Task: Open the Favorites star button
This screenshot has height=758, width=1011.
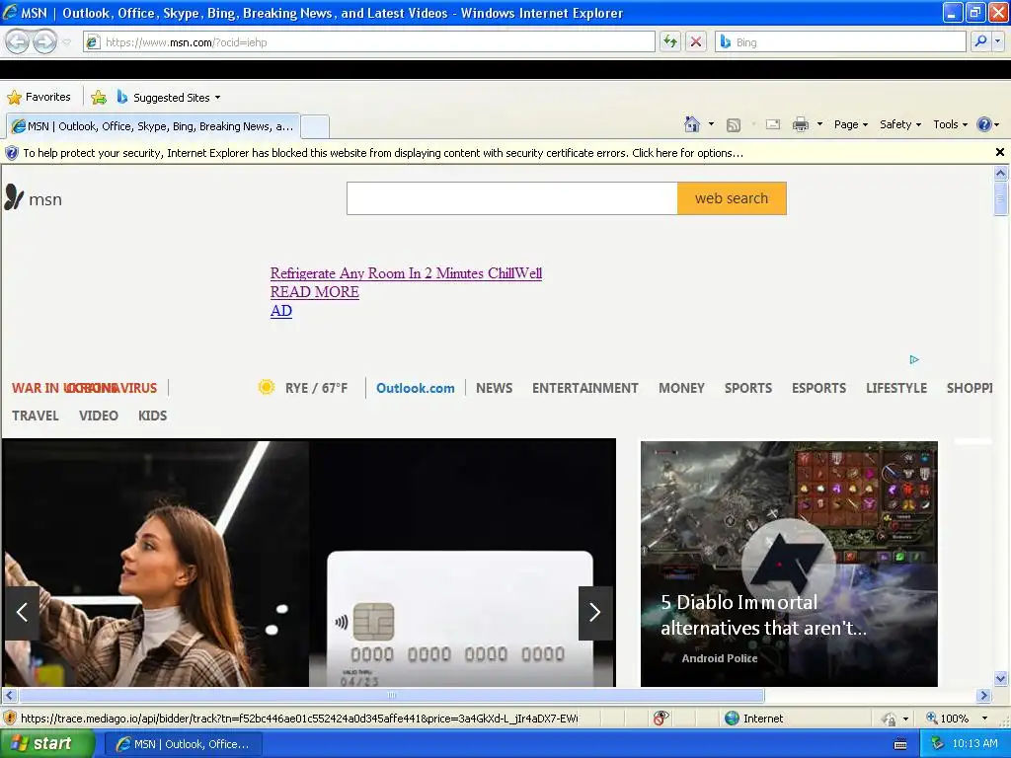Action: pyautogui.click(x=39, y=98)
